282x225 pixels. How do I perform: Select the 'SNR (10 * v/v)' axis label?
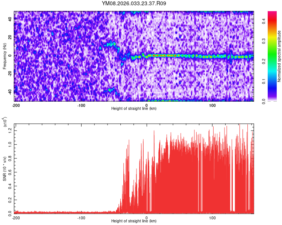5,168
